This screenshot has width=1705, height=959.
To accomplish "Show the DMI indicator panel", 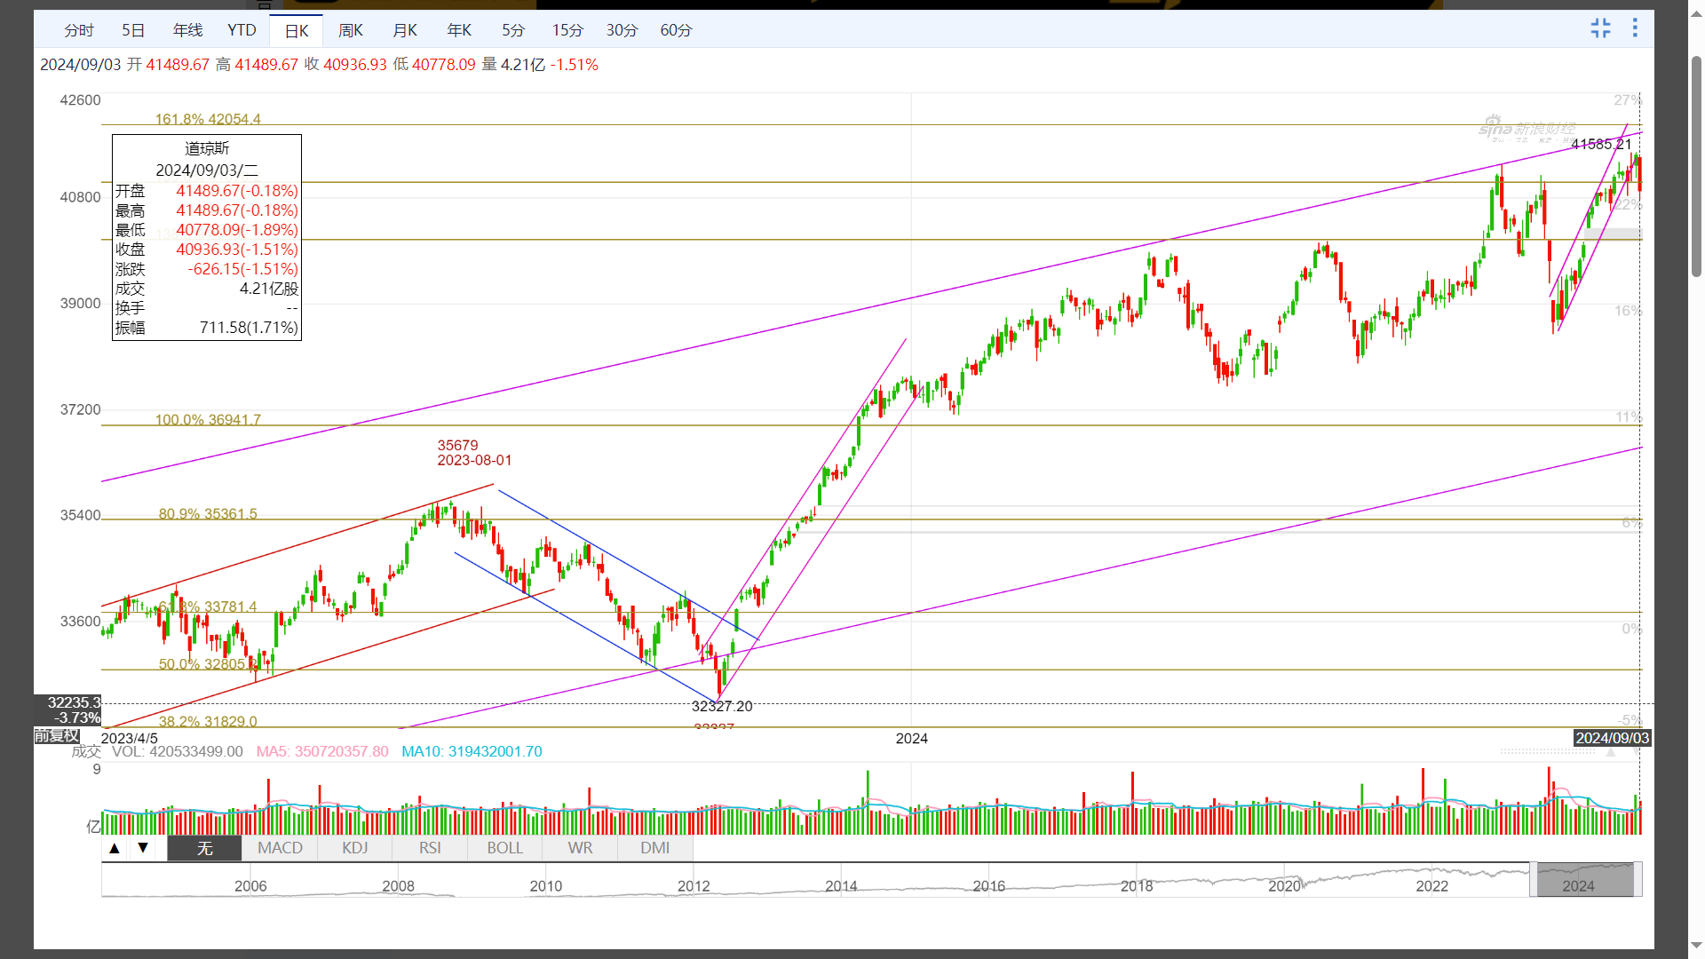I will [655, 848].
